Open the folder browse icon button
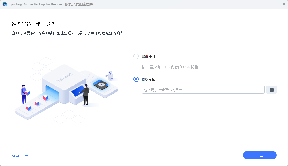Screen dimensions: 288x166 click(271, 90)
